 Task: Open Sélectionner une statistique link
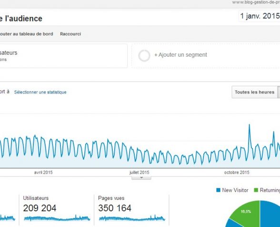(40, 92)
